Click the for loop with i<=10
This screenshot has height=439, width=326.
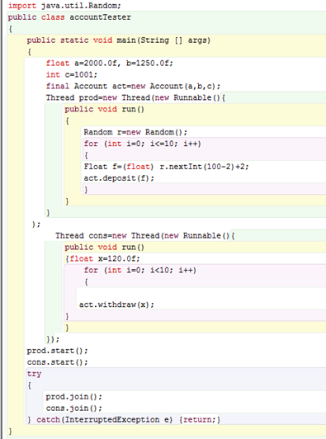click(x=143, y=144)
